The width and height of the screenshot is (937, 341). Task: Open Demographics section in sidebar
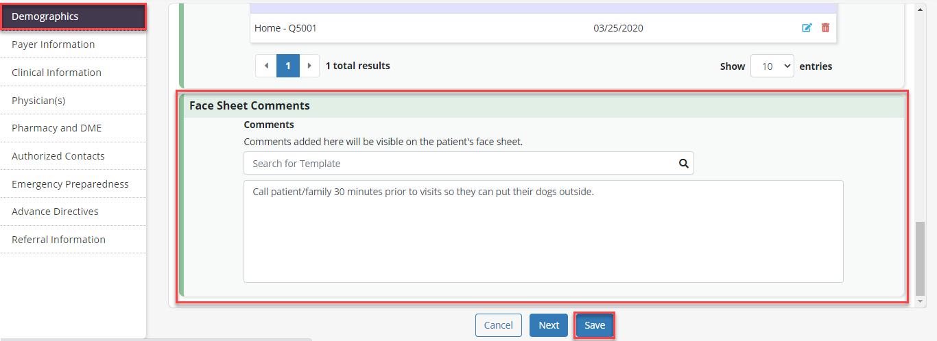click(x=73, y=16)
